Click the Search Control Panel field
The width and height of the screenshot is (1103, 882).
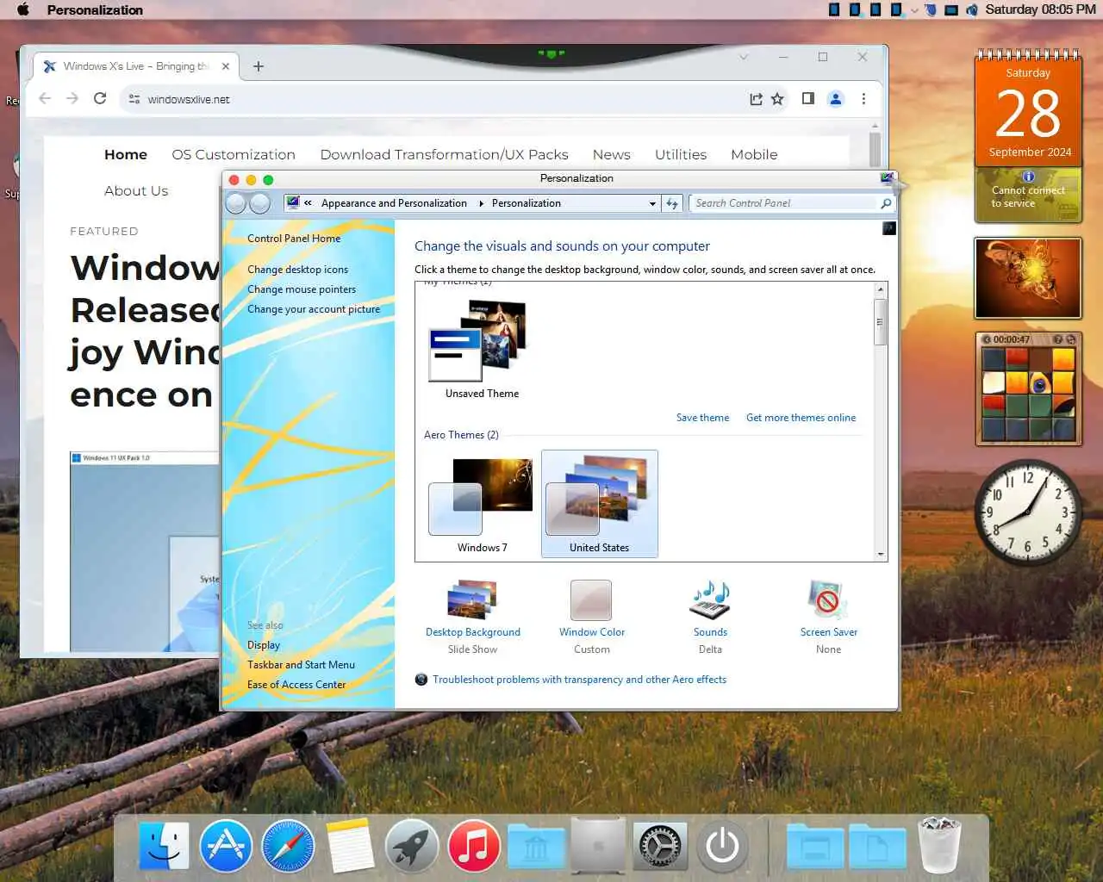[x=784, y=203]
